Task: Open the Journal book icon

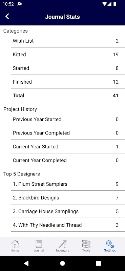Action: [39, 244]
